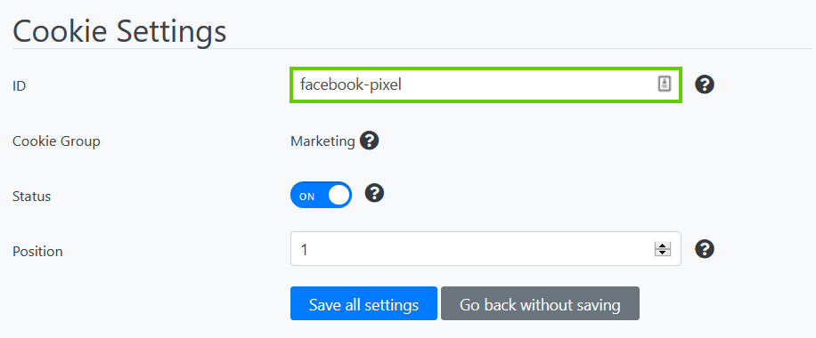The width and height of the screenshot is (816, 338).
Task: Decrease Position using the stepper down arrow
Action: 663,253
